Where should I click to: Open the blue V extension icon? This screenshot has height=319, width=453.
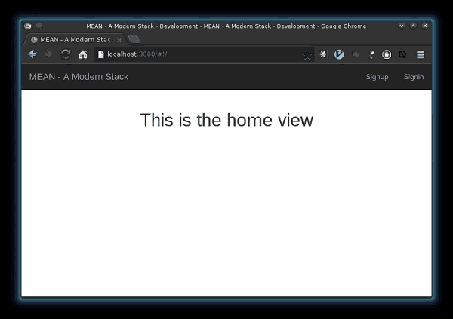pos(339,54)
